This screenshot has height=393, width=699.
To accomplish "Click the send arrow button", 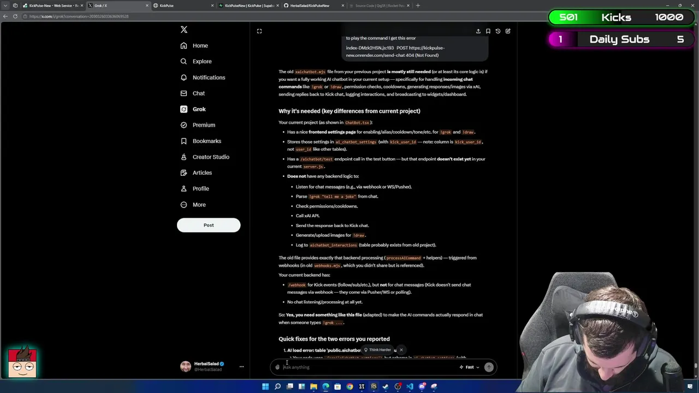I will pyautogui.click(x=489, y=367).
